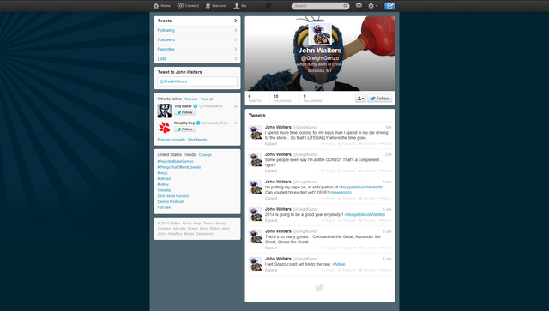View the 10 Following count
This screenshot has width=549, height=311.
point(282,99)
